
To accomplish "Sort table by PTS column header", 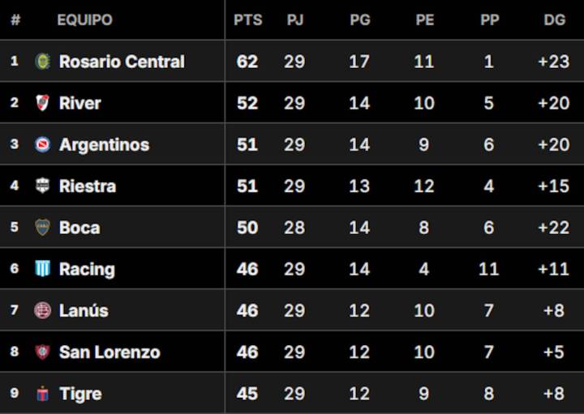I will (x=247, y=20).
